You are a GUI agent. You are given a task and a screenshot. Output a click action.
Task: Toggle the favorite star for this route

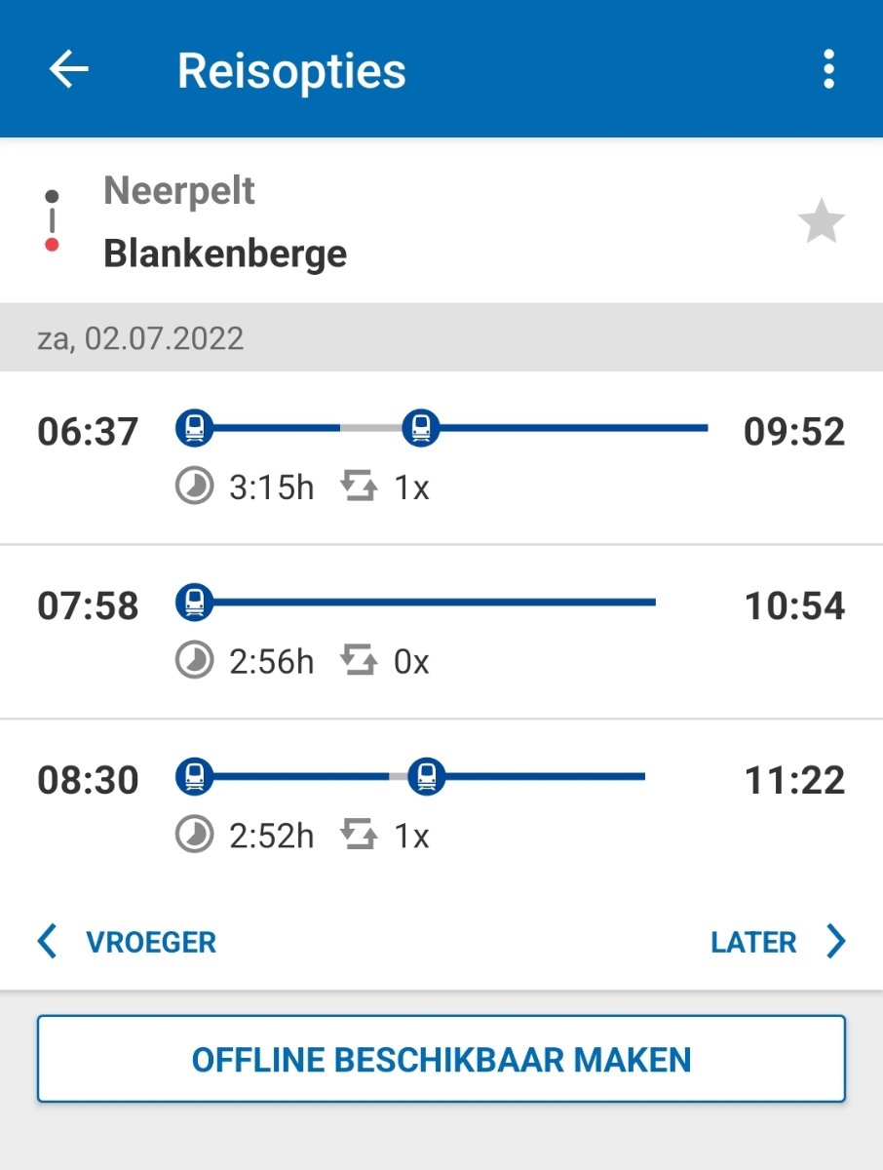tap(821, 222)
